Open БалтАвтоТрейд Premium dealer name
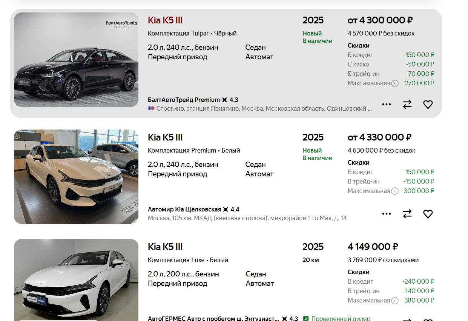This screenshot has height=321, width=468. (x=184, y=100)
